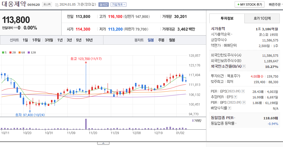Click the arrow next to 시가총액순위

click(232, 34)
